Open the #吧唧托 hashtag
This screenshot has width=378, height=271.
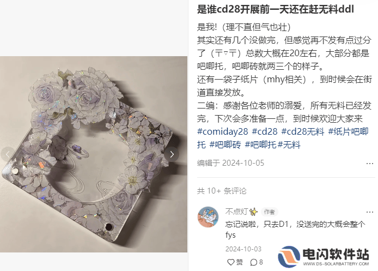[x=260, y=145]
